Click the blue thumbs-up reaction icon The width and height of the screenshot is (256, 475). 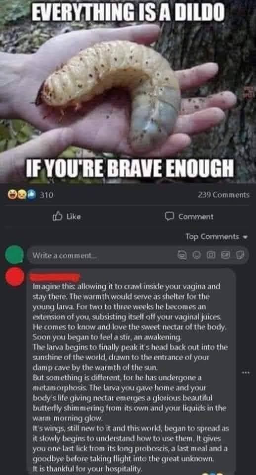(32, 195)
